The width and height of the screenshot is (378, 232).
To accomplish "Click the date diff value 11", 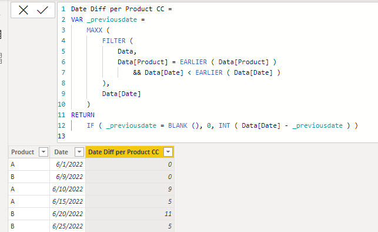I will pyautogui.click(x=130, y=214).
